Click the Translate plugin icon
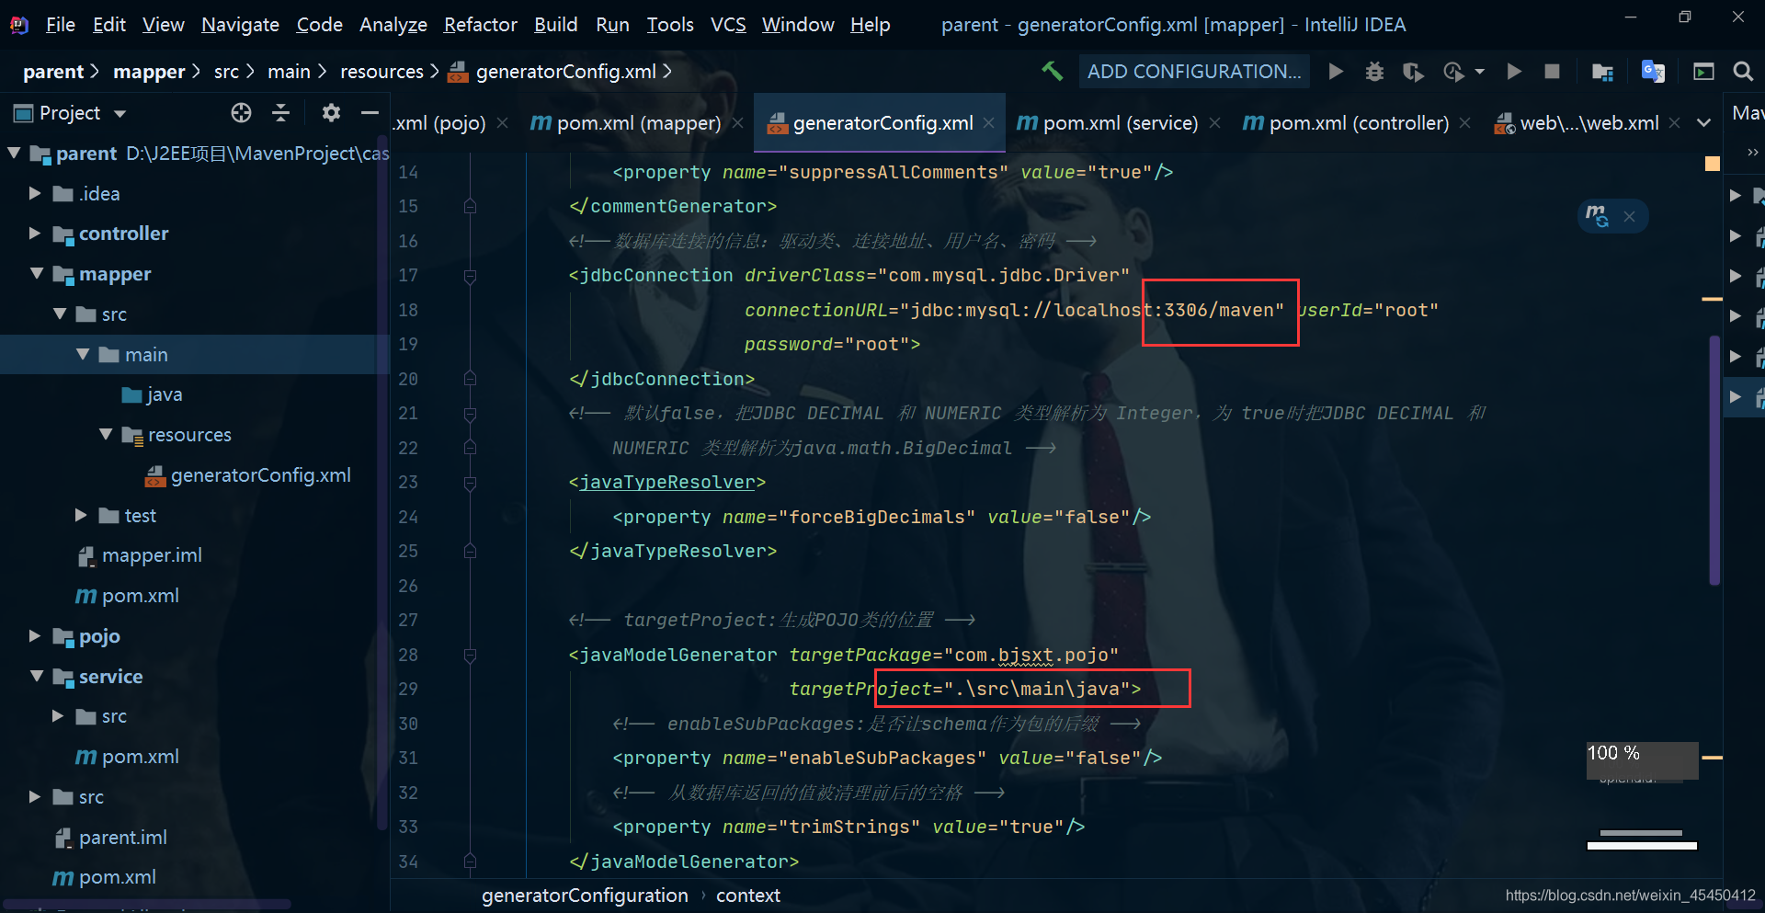1765x913 pixels. coord(1653,71)
